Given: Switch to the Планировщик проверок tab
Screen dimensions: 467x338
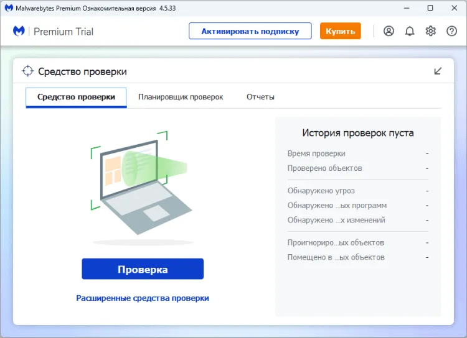Looking at the screenshot, I should pyautogui.click(x=181, y=97).
